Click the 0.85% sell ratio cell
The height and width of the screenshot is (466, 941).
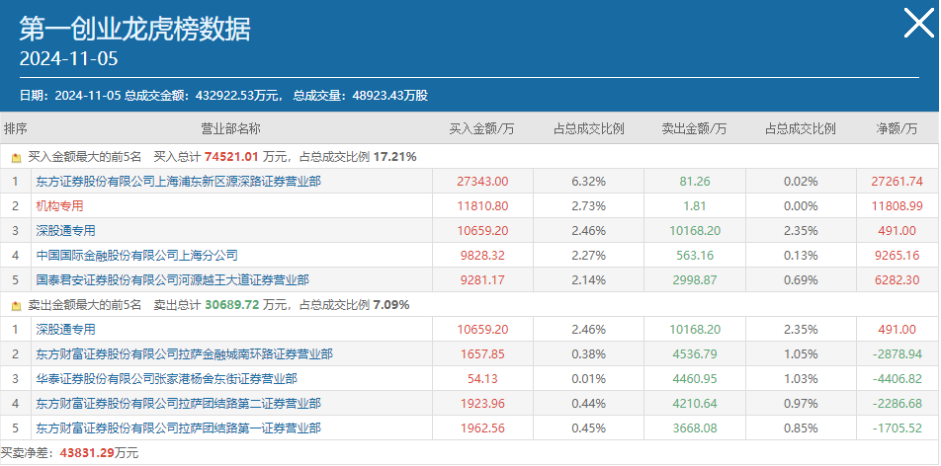pos(801,428)
